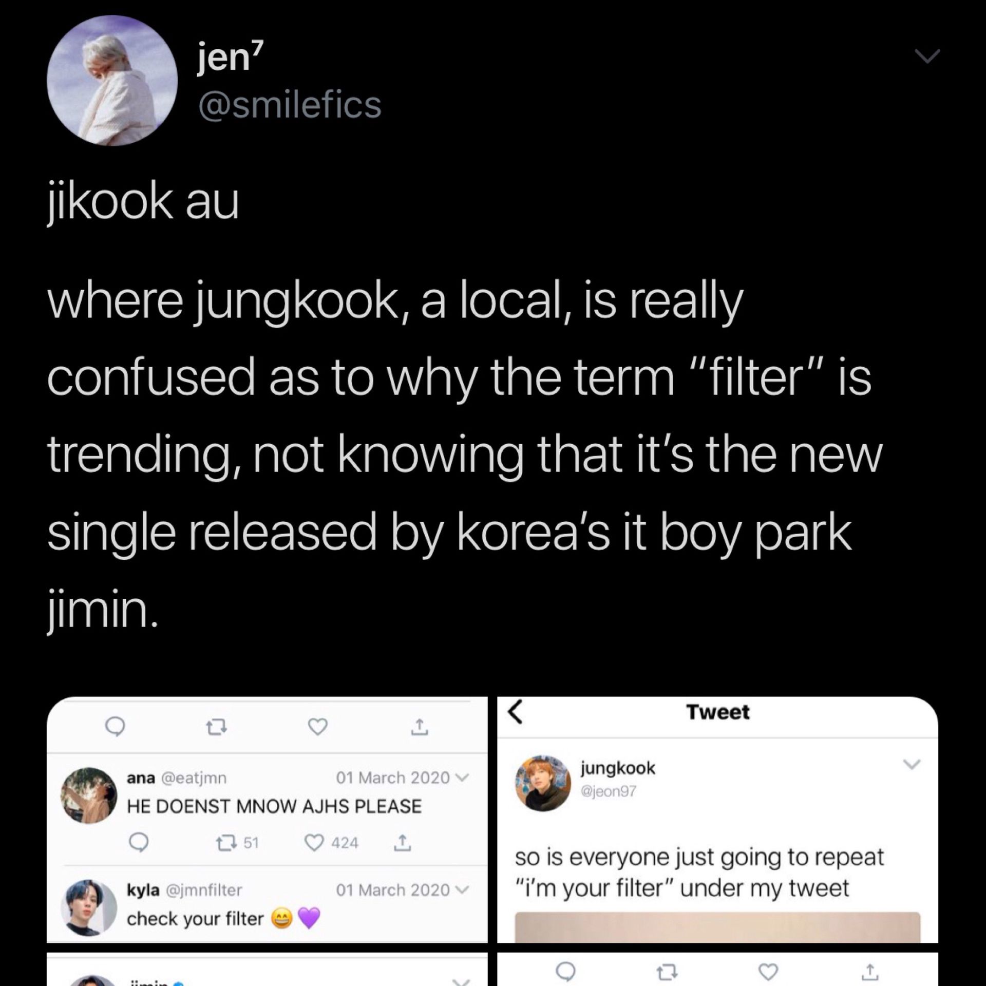986x986 pixels.
Task: Open kyla's profile avatar
Action: tap(89, 907)
